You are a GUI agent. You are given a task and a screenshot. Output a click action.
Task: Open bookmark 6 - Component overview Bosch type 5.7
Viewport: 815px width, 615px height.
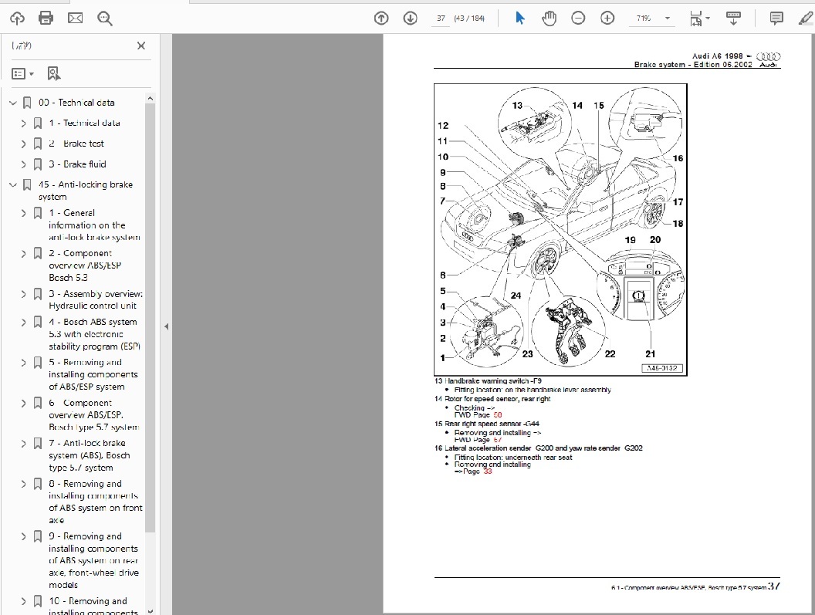point(94,415)
